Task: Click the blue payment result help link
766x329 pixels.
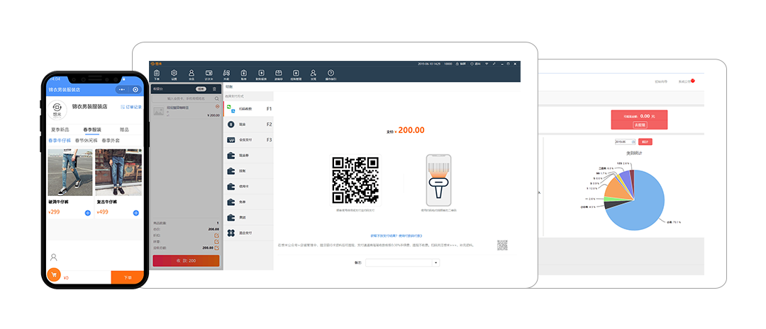Action: point(396,235)
